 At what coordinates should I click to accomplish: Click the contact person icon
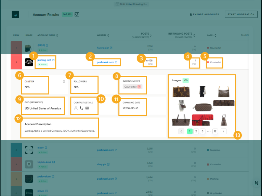coord(76,108)
